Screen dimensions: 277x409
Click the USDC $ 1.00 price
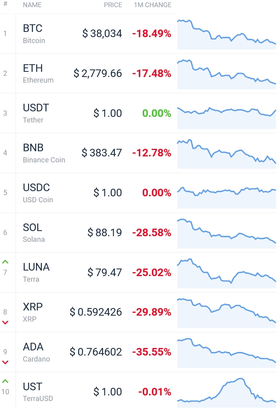pos(108,193)
